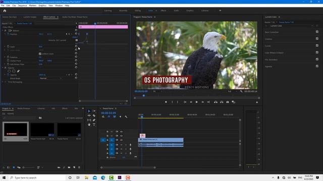Toggle Basic Correction checkbox in Lumetri
323x181 pixels.
coord(317,32)
